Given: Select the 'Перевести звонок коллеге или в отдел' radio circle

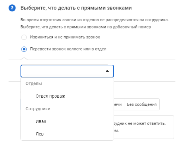Looking at the screenshot, I should point(24,49).
